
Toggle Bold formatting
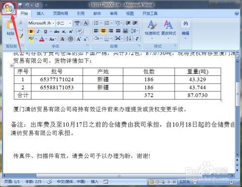click(31, 31)
